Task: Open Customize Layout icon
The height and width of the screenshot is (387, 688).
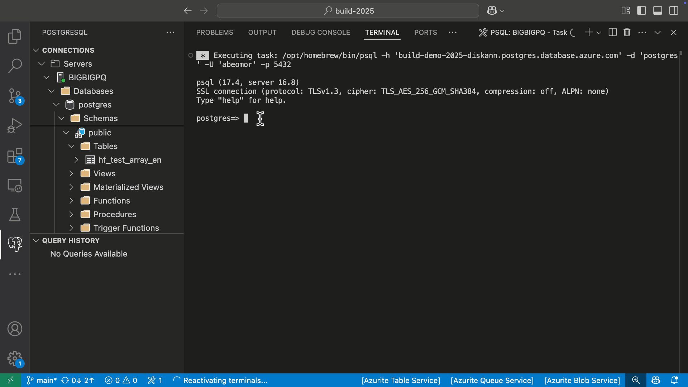Action: (626, 11)
